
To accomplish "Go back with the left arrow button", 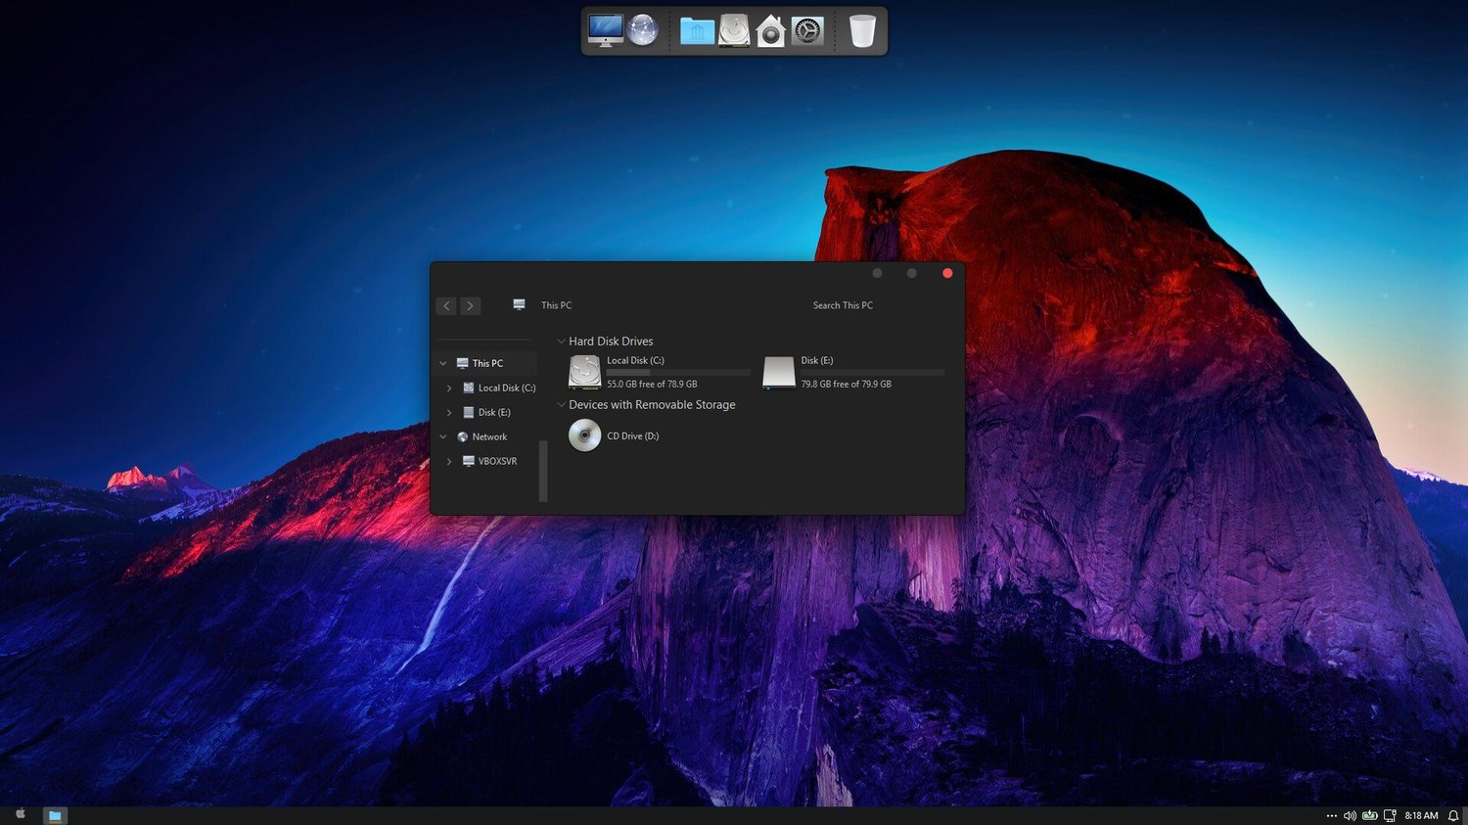I will [x=446, y=305].
